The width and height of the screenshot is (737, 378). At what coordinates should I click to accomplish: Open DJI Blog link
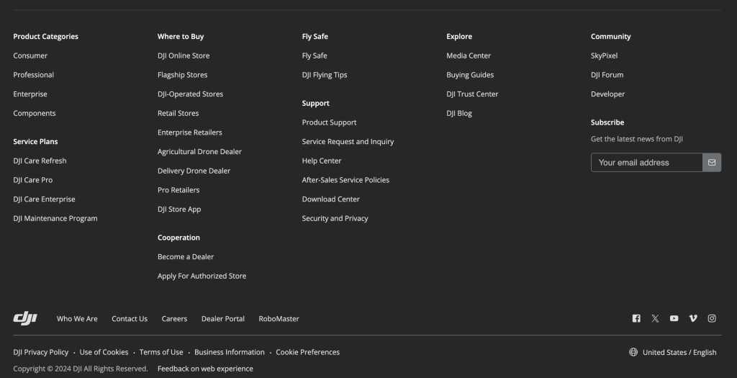click(459, 113)
